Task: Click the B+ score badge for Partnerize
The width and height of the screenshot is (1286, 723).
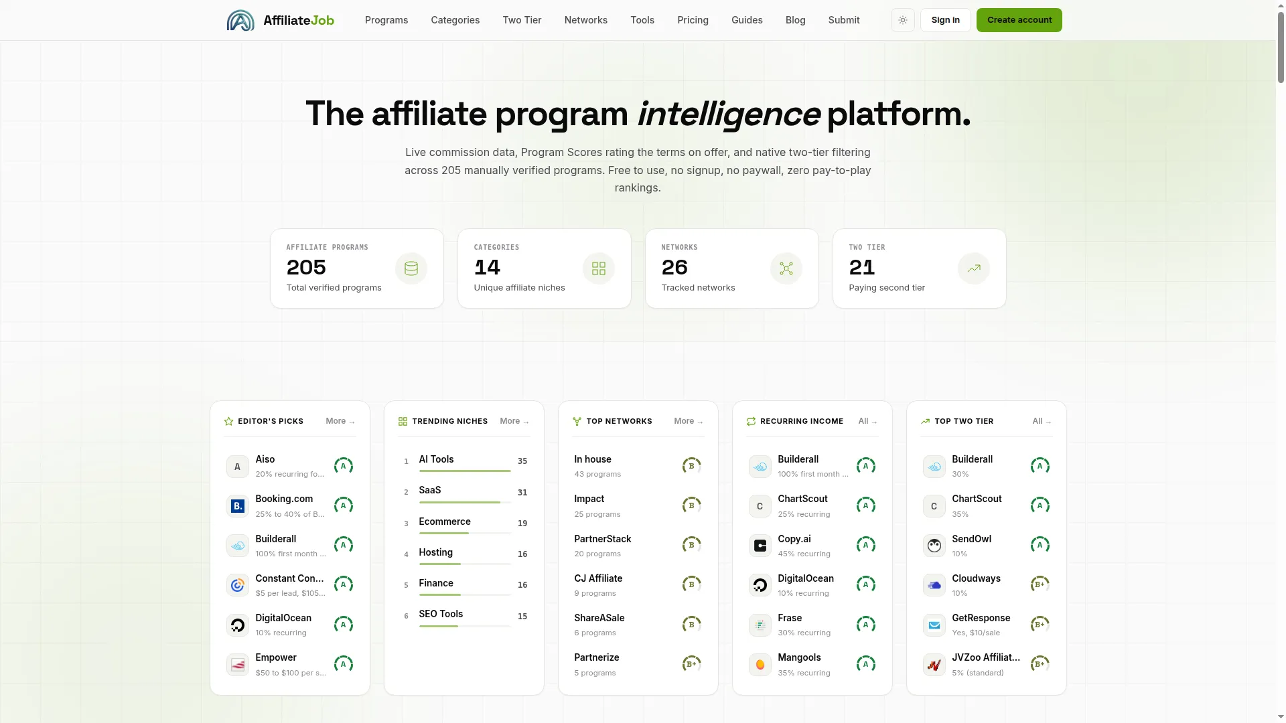Action: (692, 664)
